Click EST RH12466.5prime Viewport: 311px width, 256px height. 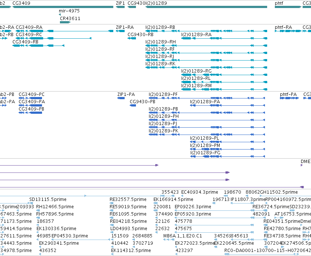55,207
